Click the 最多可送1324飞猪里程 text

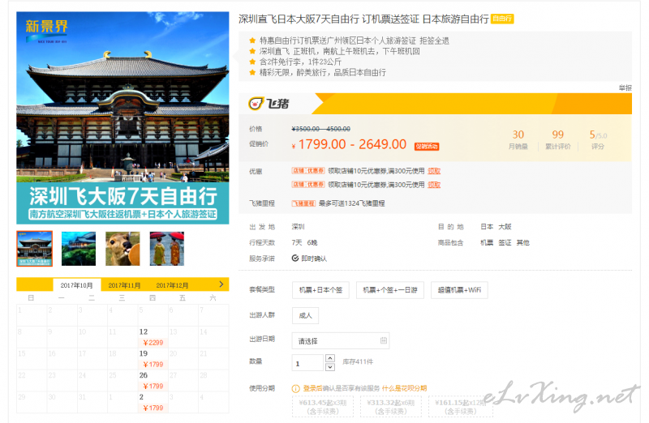click(x=352, y=203)
